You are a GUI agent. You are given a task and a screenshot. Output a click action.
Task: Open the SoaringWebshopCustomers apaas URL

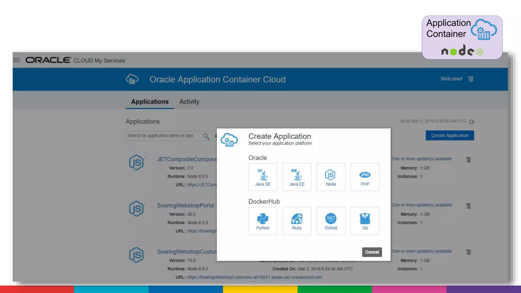point(255,277)
